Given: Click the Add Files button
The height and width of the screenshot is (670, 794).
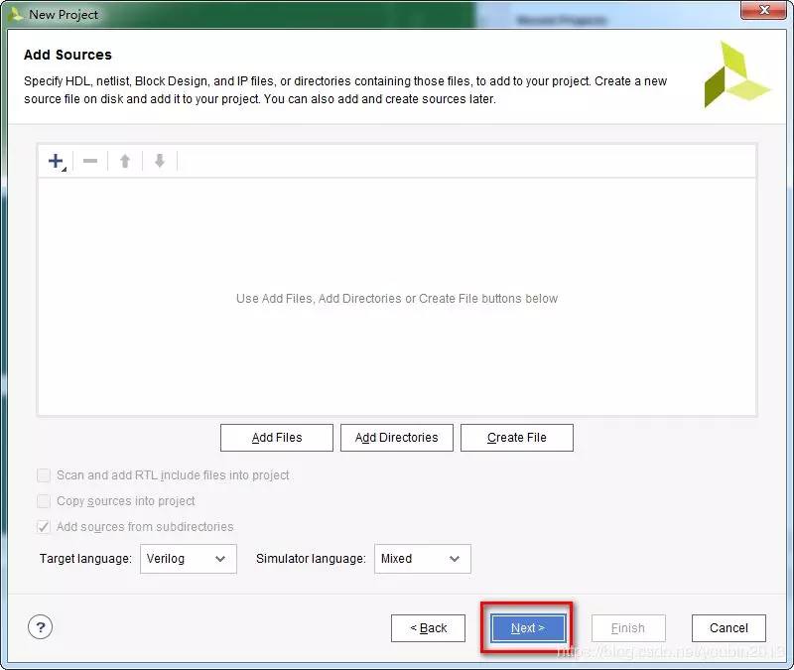Looking at the screenshot, I should 277,438.
